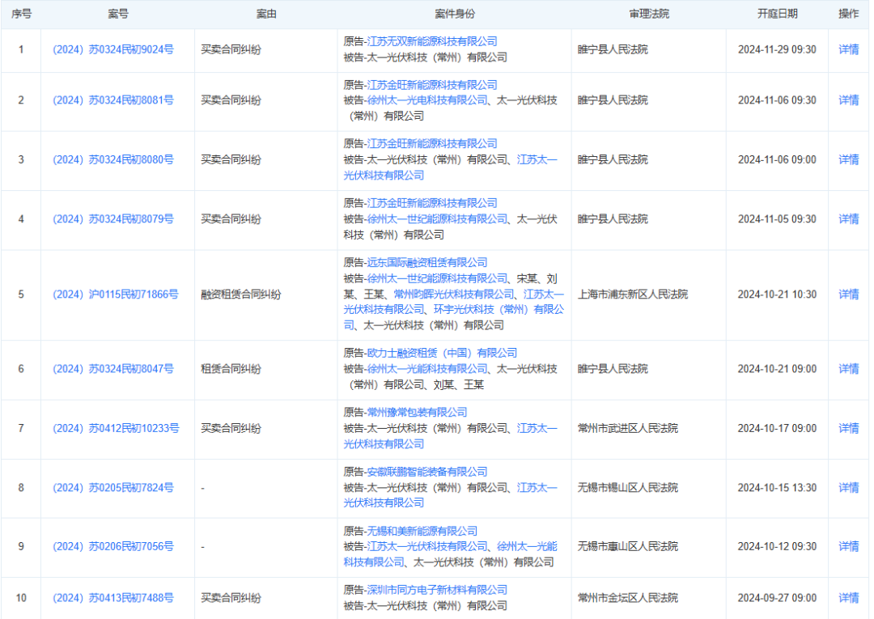Open plaintiff 常州豫常包装有限公司 link
The width and height of the screenshot is (874, 619).
pos(417,412)
